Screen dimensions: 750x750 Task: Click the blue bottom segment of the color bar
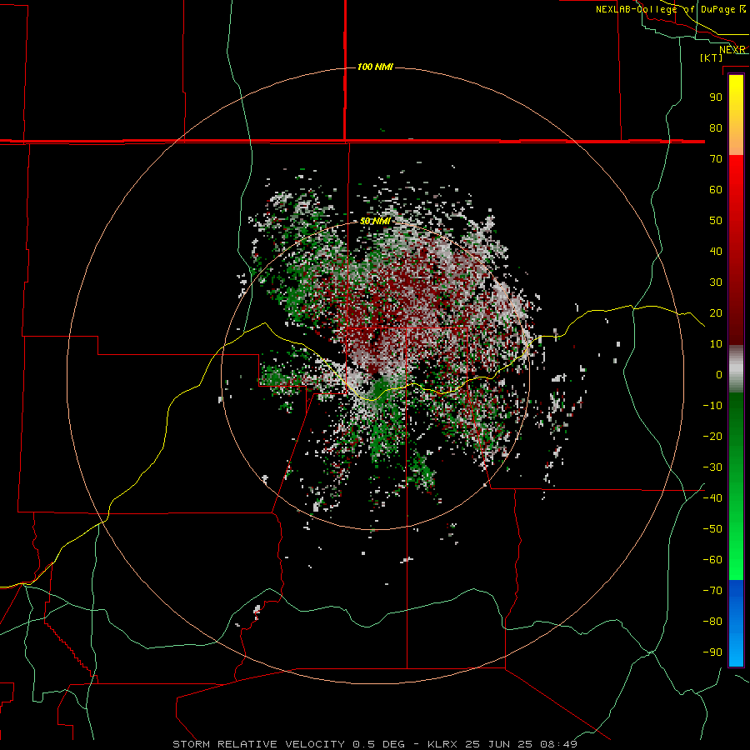736,622
